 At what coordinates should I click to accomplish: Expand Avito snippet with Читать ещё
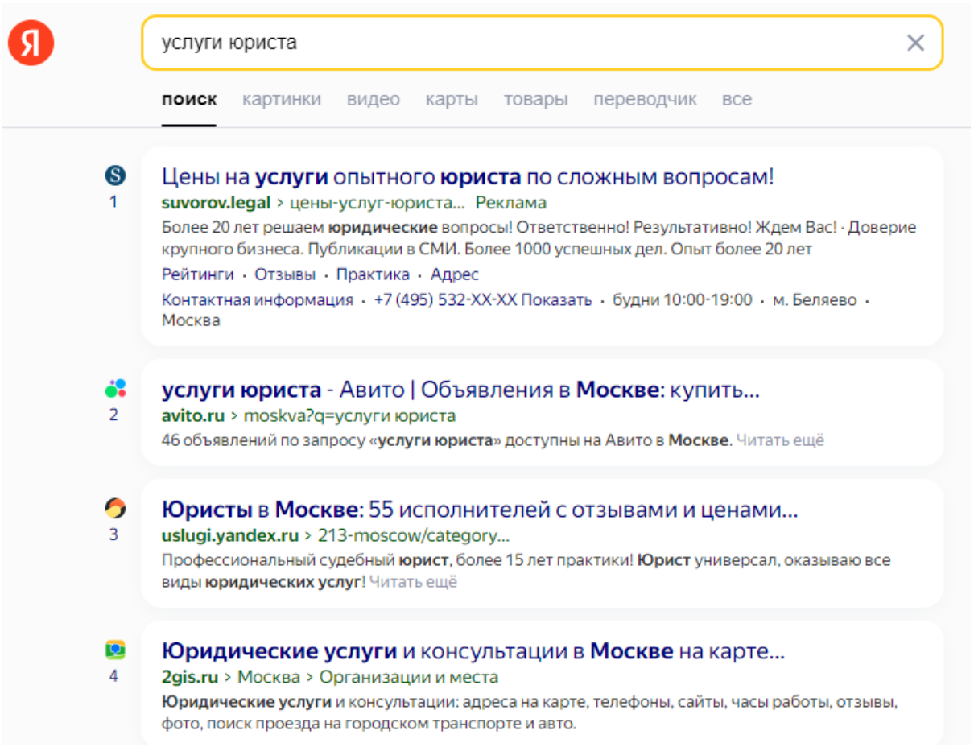(x=780, y=440)
